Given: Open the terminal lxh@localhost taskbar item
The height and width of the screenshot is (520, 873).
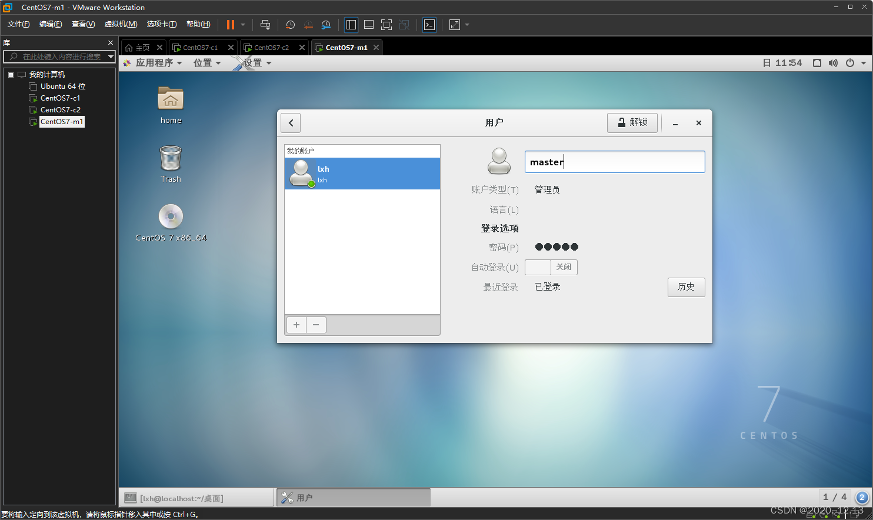Looking at the screenshot, I should tap(196, 498).
